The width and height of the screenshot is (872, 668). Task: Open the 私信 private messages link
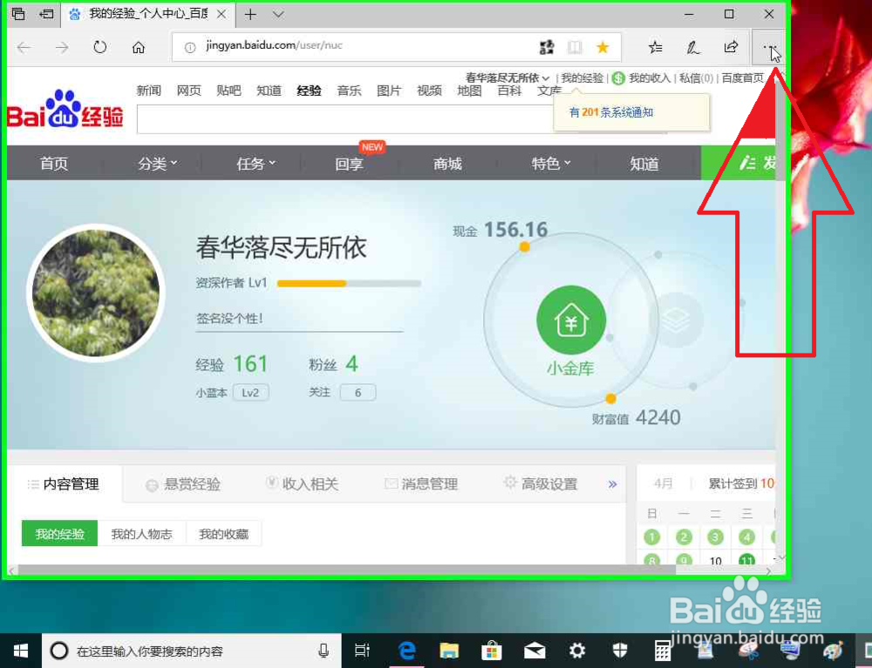[697, 78]
